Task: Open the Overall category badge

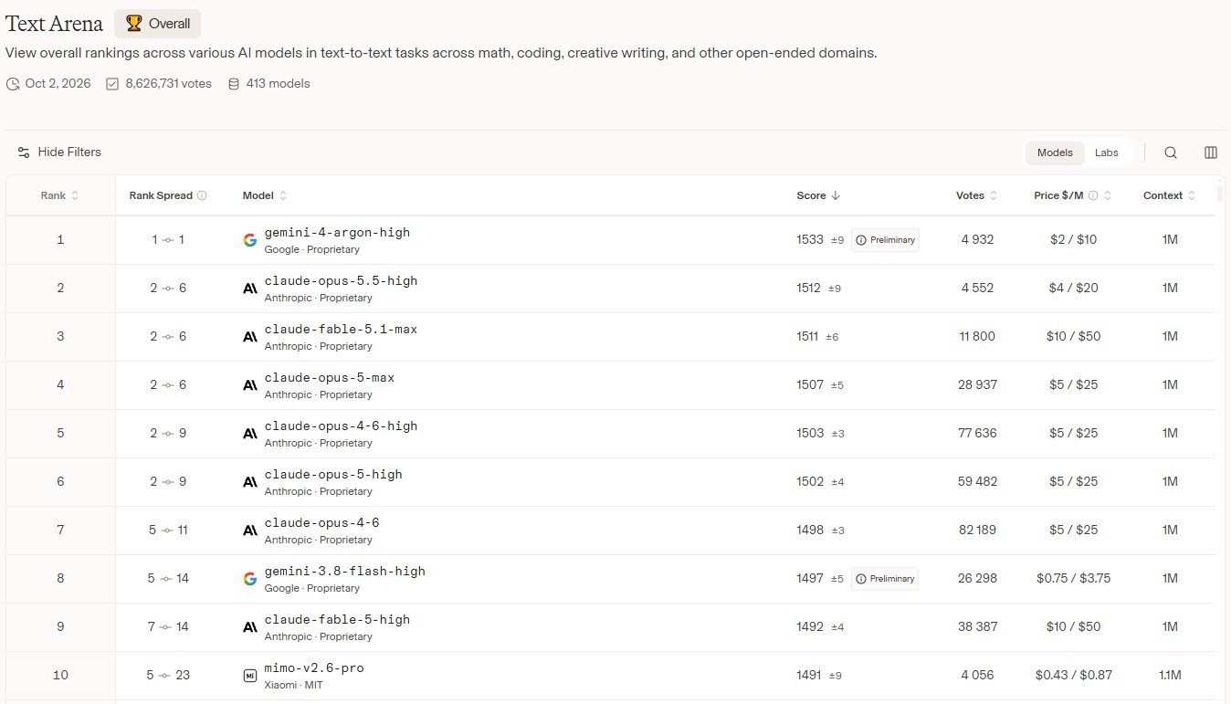Action: coord(157,24)
